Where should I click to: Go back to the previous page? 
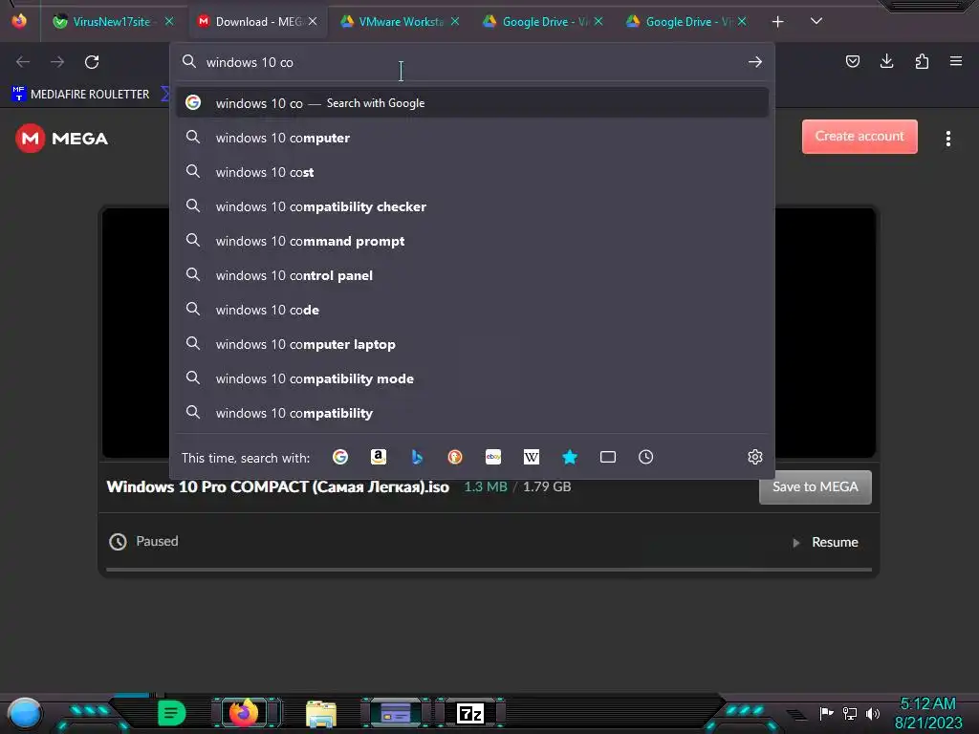click(23, 62)
